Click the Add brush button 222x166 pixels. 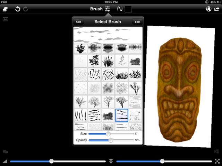(78, 22)
